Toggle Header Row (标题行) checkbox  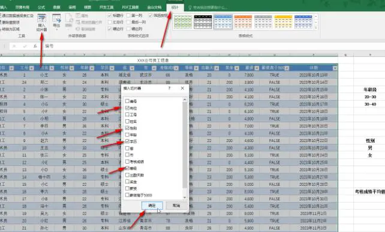coord(110,16)
